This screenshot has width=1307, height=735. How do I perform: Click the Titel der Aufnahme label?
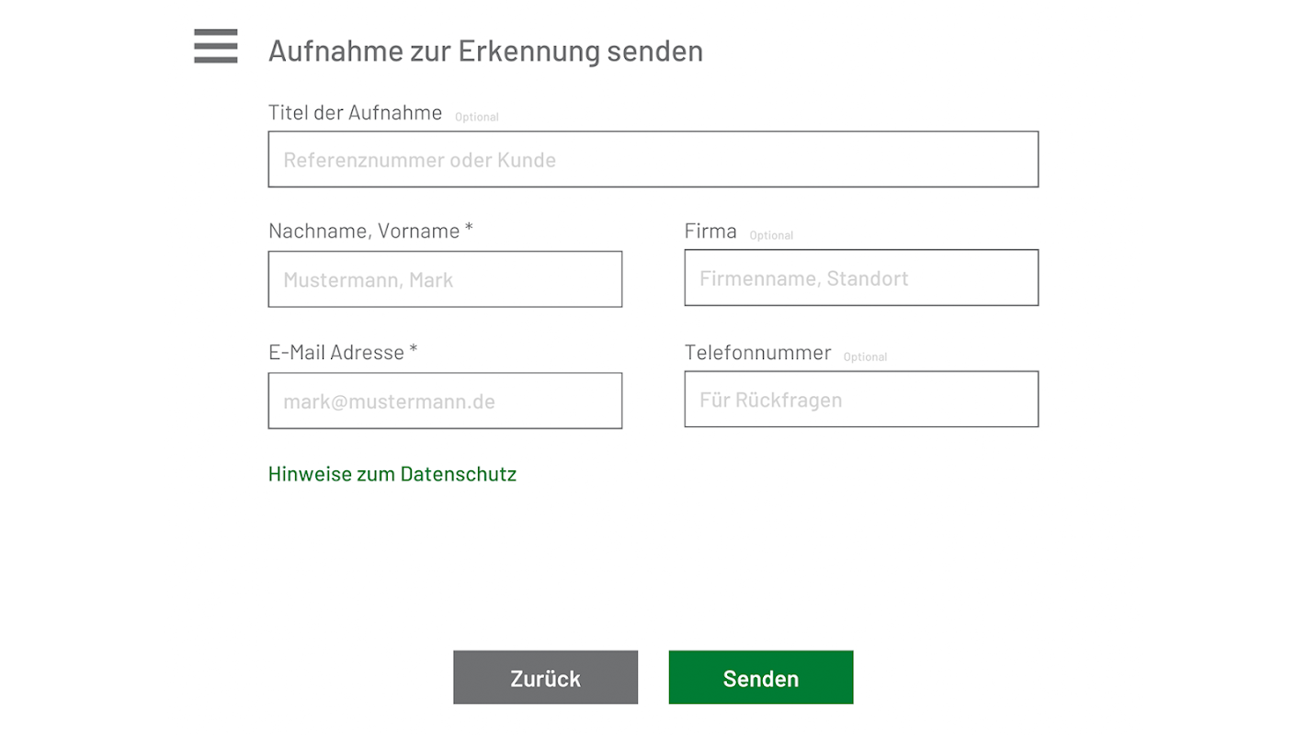[355, 113]
